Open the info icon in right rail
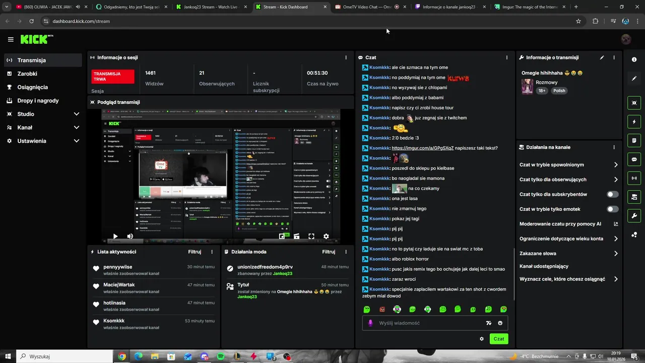 click(x=634, y=59)
